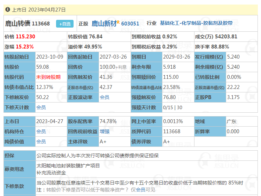This screenshot has height=196, width=261.
Task: Select 股东配售率 value 74.78%
Action: [x=108, y=121]
